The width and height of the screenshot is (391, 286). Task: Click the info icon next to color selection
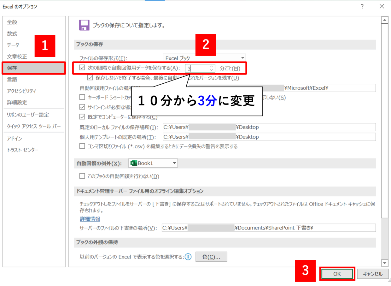click(188, 257)
